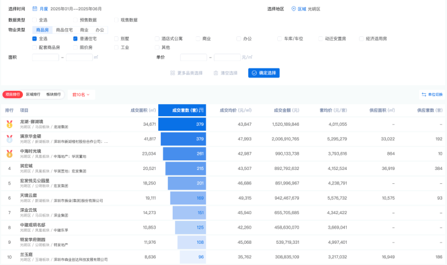This screenshot has height=265, width=447.
Task: Click the 单位切换 unit switch icon
Action: pos(423,94)
